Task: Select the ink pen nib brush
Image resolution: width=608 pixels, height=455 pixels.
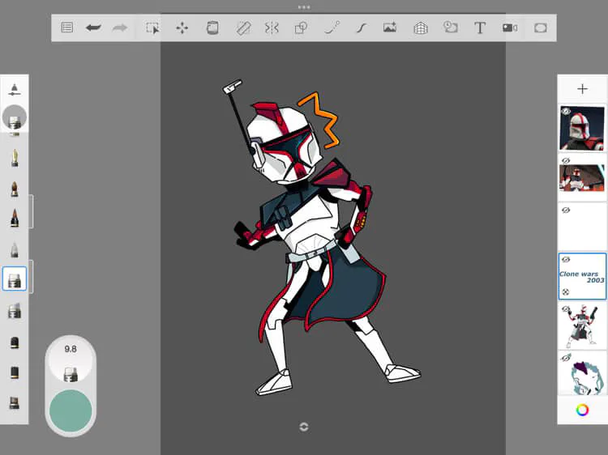Action: (15, 158)
